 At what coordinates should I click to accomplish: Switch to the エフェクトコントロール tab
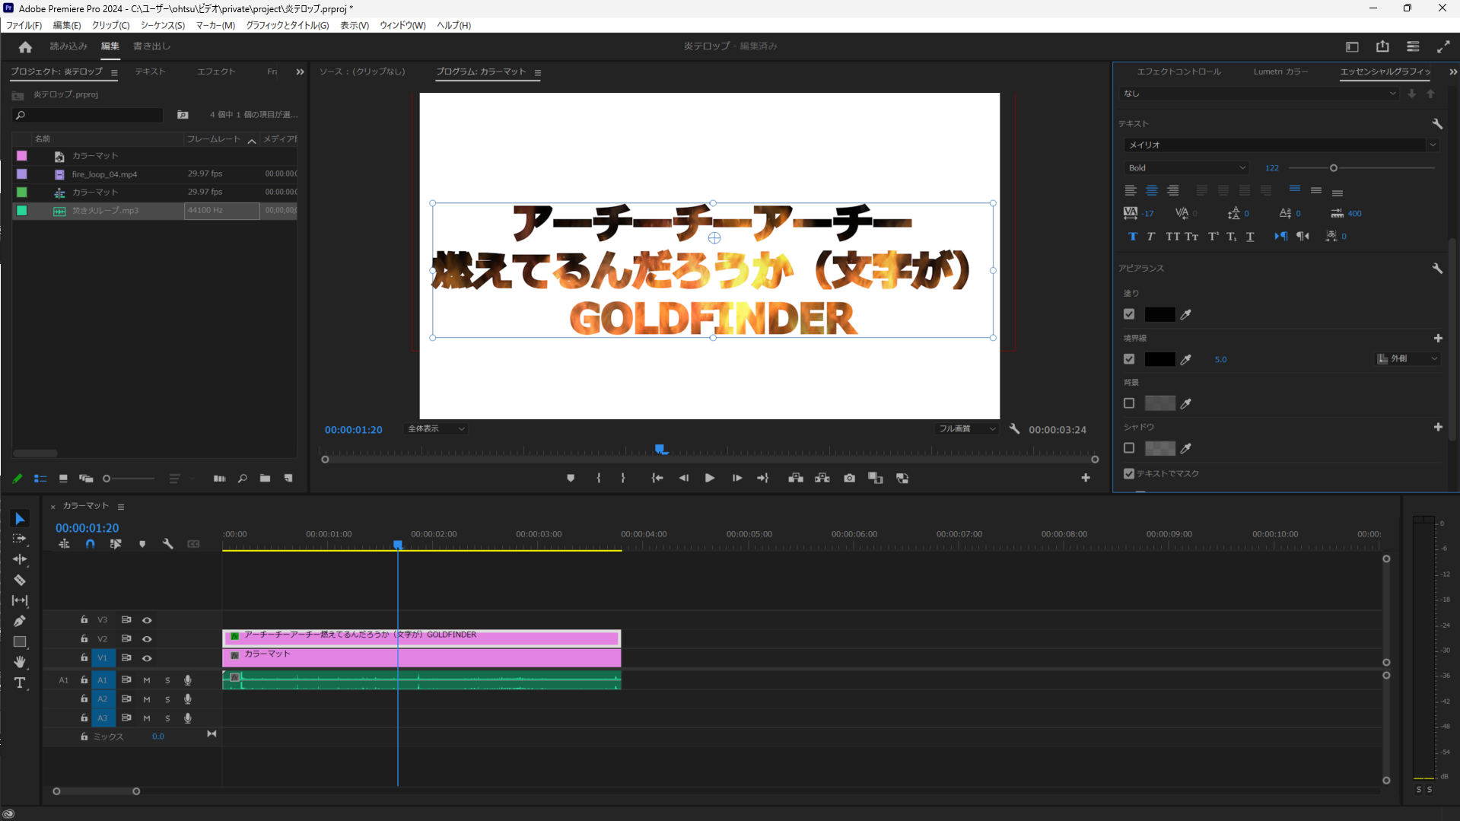(1178, 72)
